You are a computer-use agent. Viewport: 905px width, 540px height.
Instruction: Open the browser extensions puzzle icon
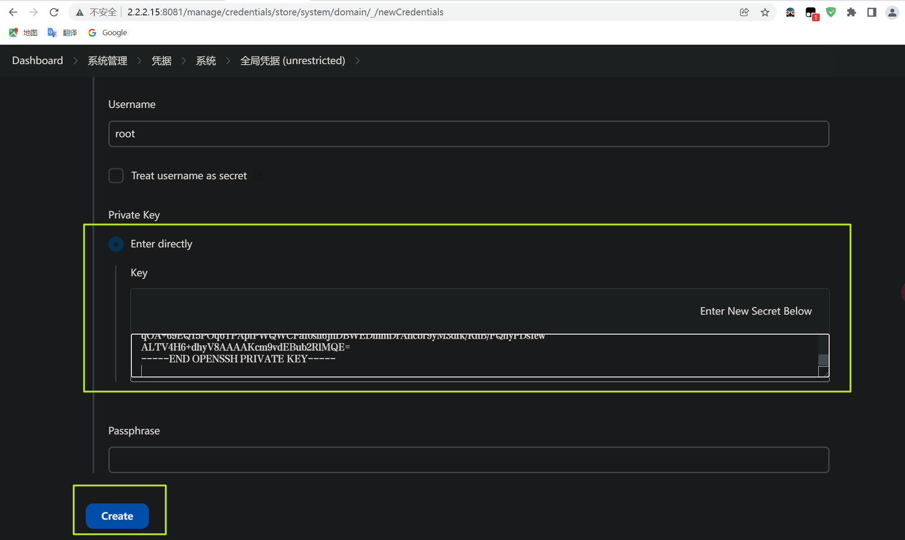[x=851, y=12]
